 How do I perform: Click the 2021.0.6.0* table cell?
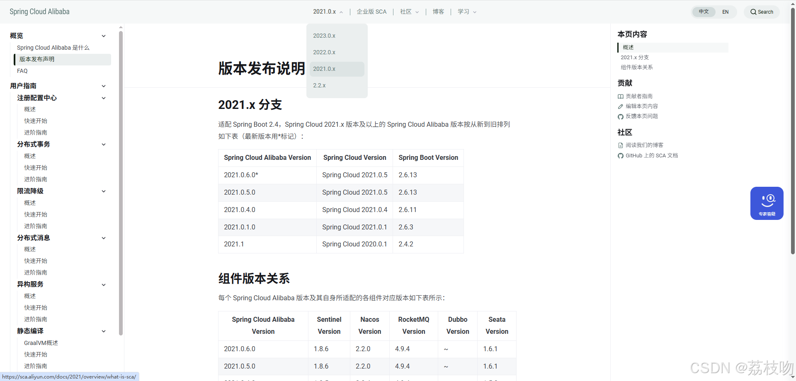(x=267, y=175)
